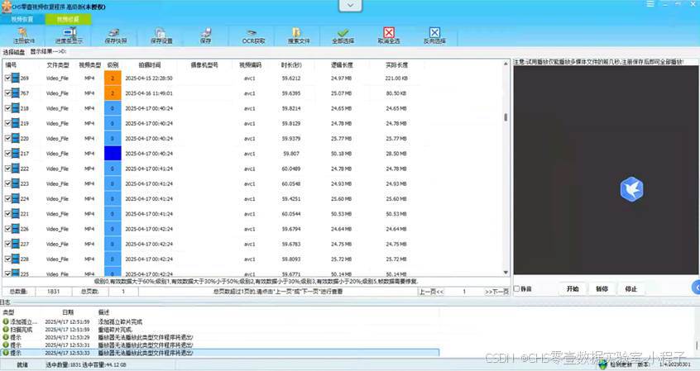This screenshot has height=371, width=700.
Task: Go to next page with >>下一页
Action: [497, 292]
